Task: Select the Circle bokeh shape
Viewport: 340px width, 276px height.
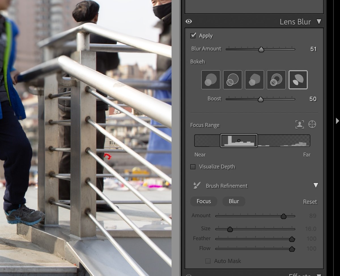Action: click(x=211, y=80)
